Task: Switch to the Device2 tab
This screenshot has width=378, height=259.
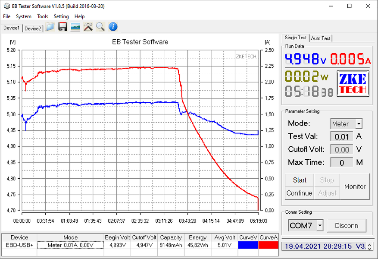Action: pyautogui.click(x=33, y=28)
